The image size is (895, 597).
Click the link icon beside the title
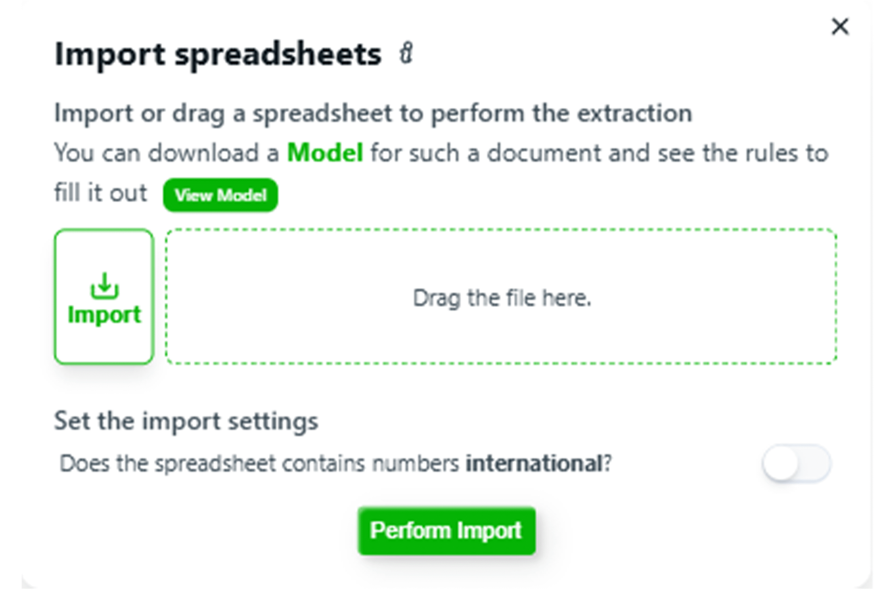pyautogui.click(x=406, y=54)
